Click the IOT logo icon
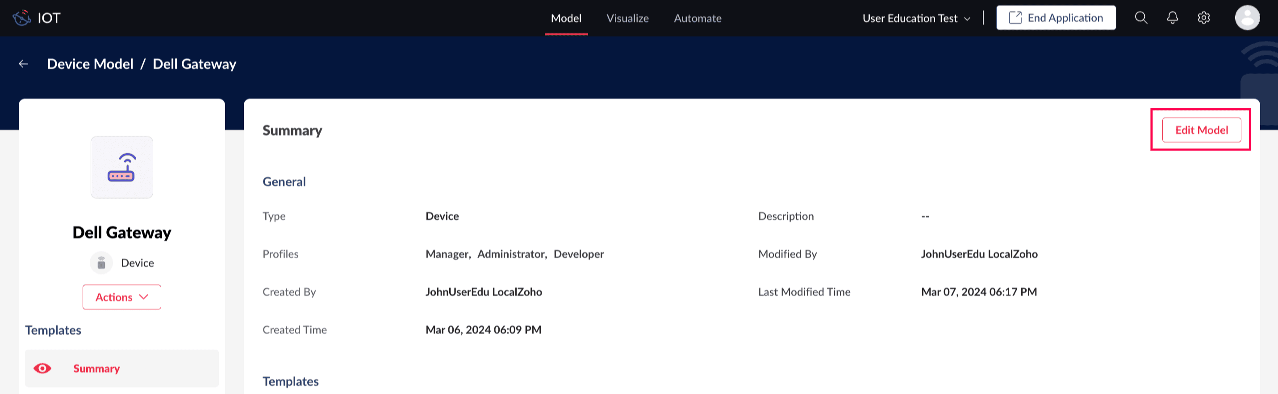1278x394 pixels. [x=22, y=18]
